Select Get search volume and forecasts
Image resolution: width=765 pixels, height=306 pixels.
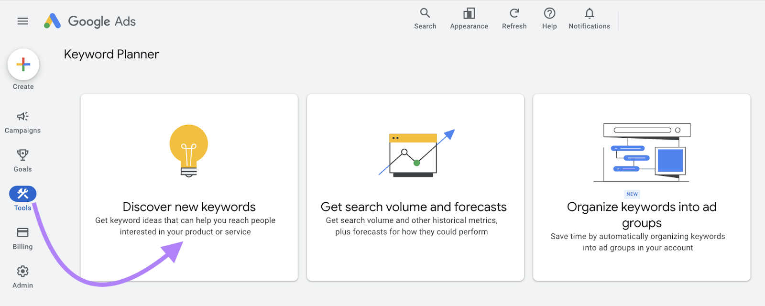click(x=414, y=207)
